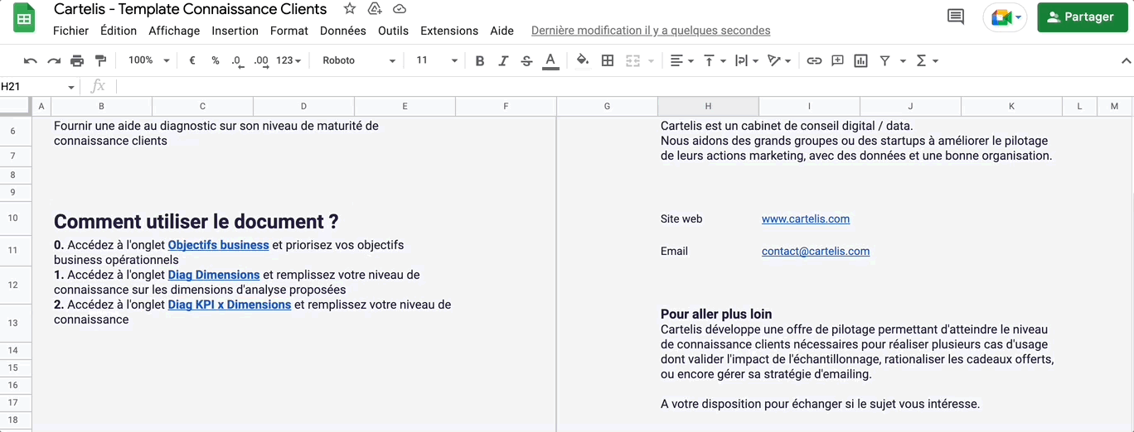The image size is (1134, 432).
Task: Open the zoom 100% dropdown
Action: [148, 60]
